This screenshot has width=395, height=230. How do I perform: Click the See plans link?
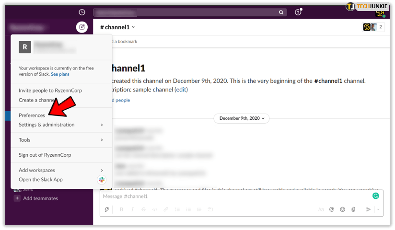(x=60, y=74)
